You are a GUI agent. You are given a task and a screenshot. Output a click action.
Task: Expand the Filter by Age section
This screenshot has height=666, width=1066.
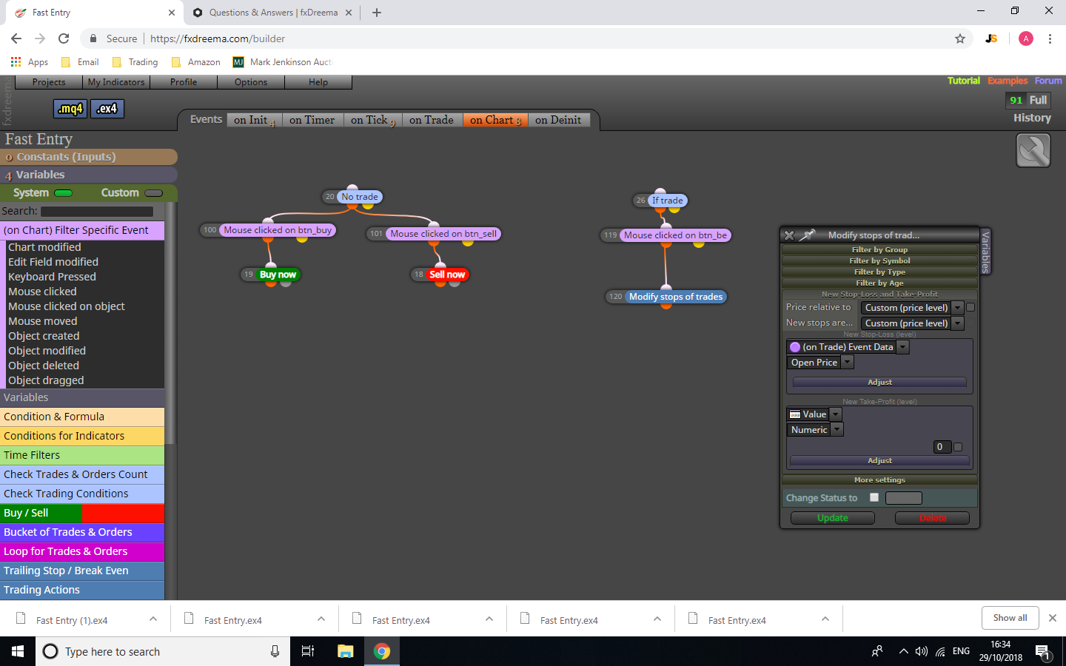click(879, 283)
